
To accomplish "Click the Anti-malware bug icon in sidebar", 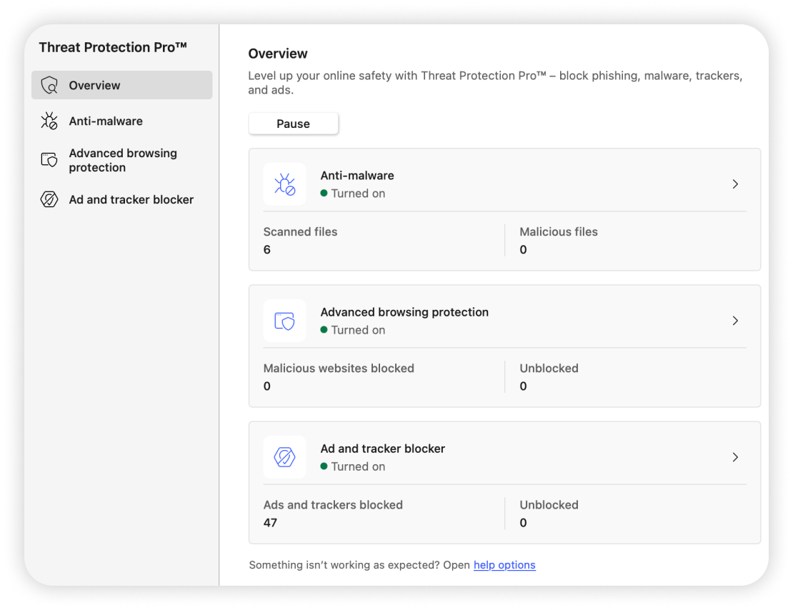I will tap(49, 121).
